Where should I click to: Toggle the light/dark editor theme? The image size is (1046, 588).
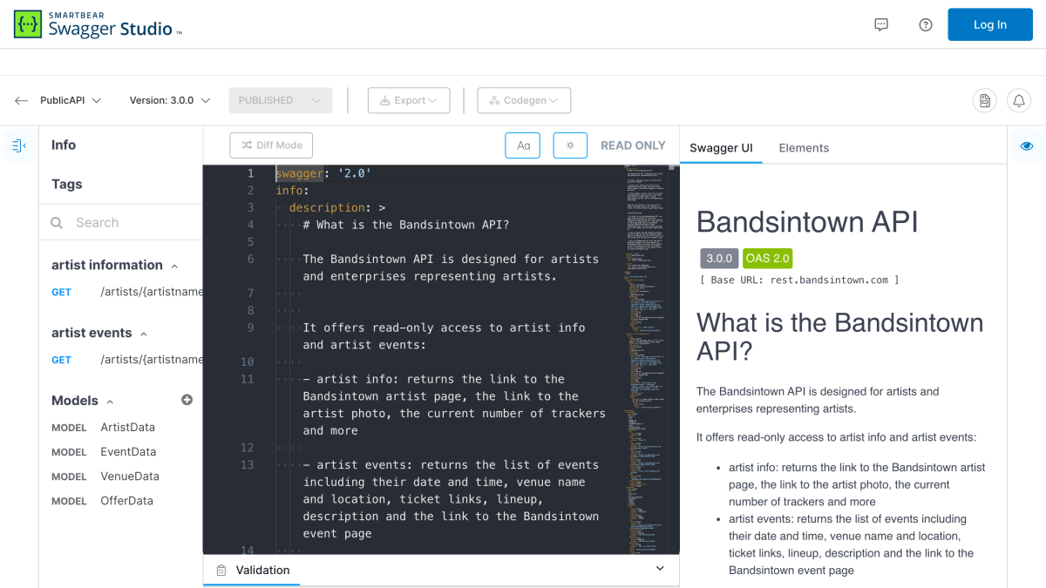pyautogui.click(x=570, y=145)
